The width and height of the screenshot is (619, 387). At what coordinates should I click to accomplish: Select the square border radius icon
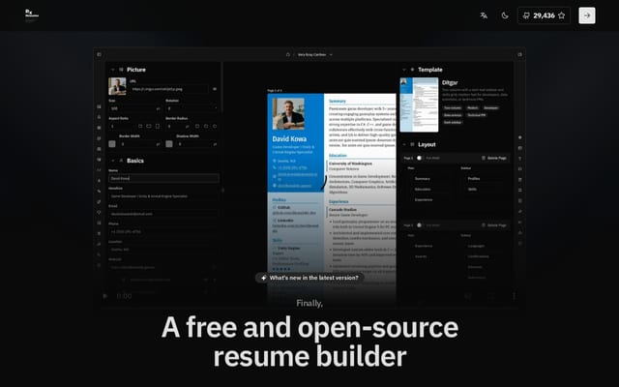pos(197,126)
